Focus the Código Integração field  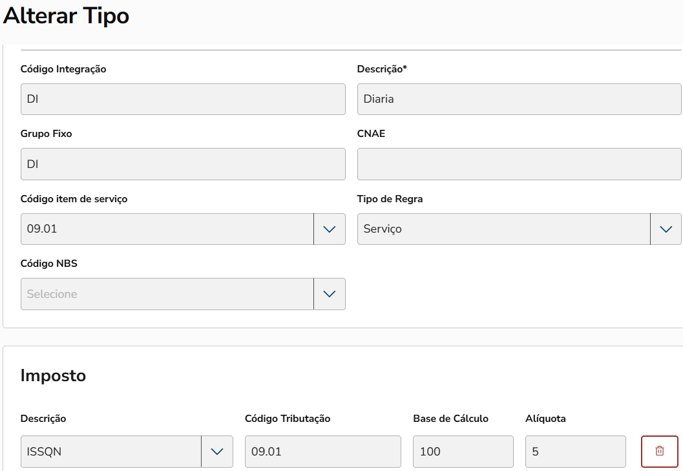(183, 99)
